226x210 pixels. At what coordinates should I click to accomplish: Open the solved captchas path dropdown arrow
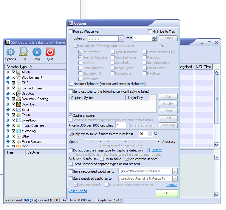[x=175, y=171]
